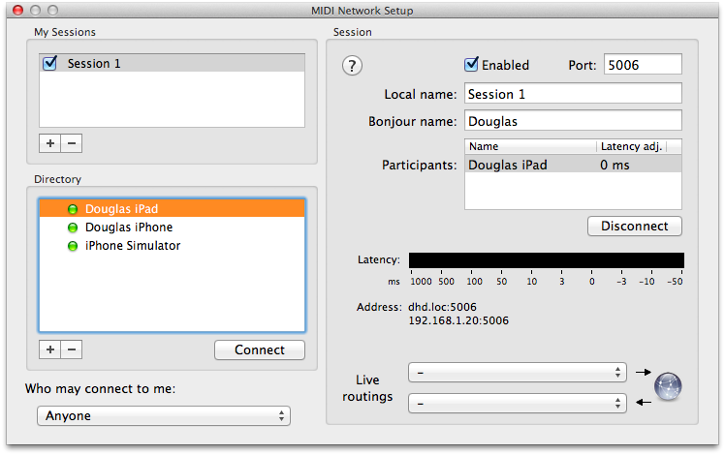Viewport: 725px width, 455px height.
Task: Click the network globe icon
Action: point(668,386)
